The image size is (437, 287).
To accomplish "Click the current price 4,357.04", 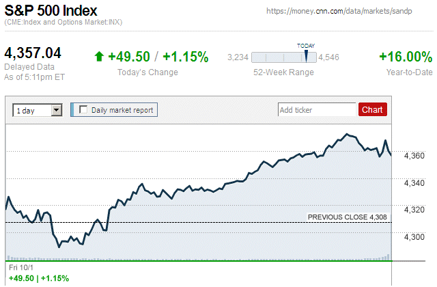I will point(33,53).
